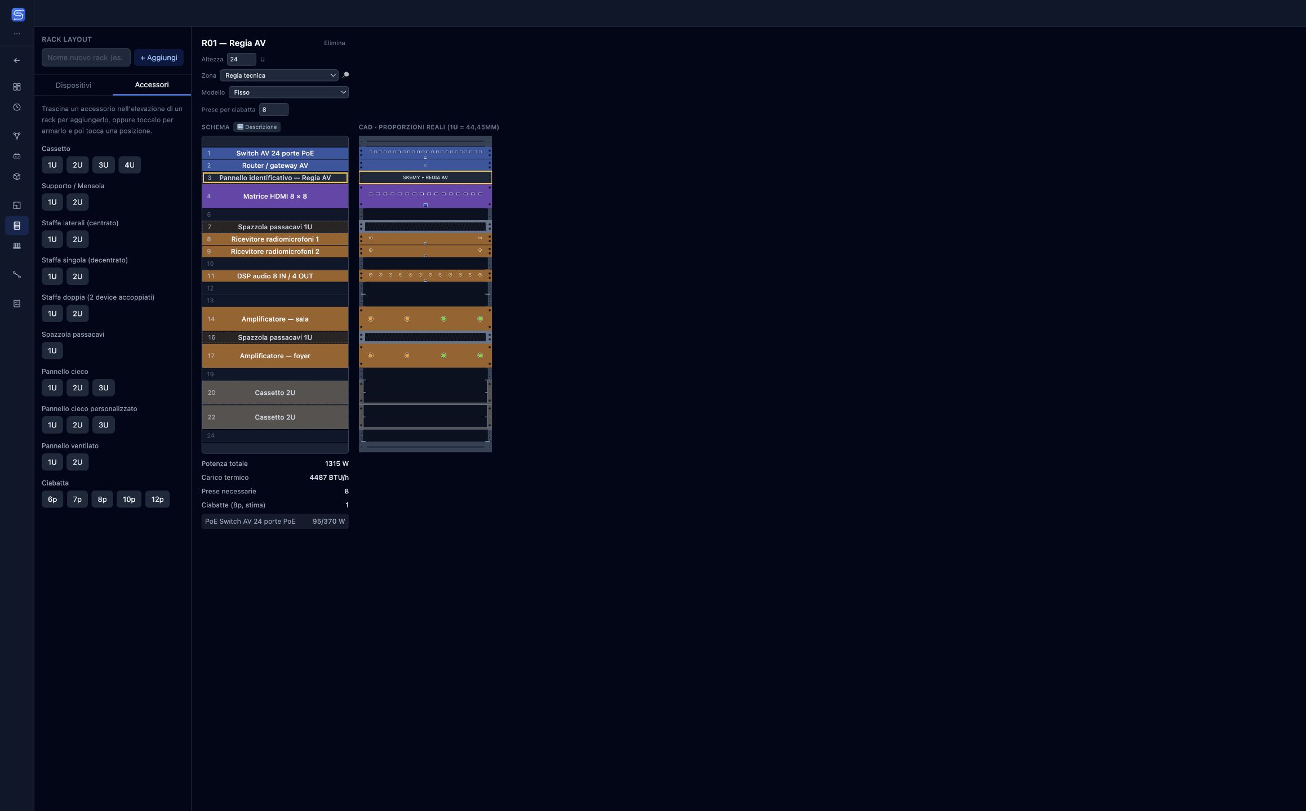
Task: Select Amplificatore — foyer row
Action: click(x=275, y=356)
